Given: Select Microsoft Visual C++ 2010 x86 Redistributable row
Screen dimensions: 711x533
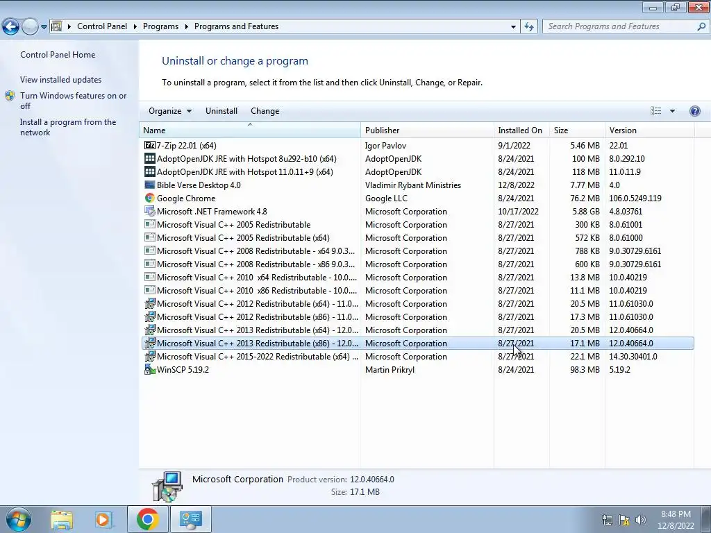Looking at the screenshot, I should (417, 291).
